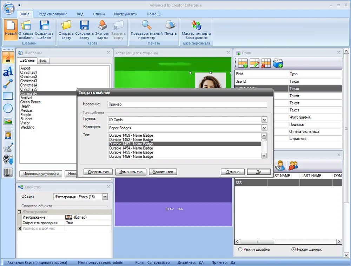Select the Fingerprint tool
This screenshot has height=266, width=351.
point(8,159)
